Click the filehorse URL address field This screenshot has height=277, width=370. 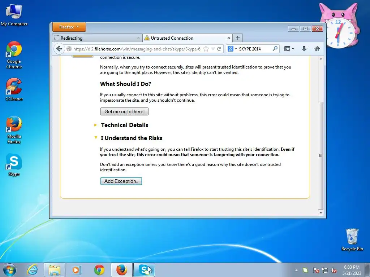[137, 49]
